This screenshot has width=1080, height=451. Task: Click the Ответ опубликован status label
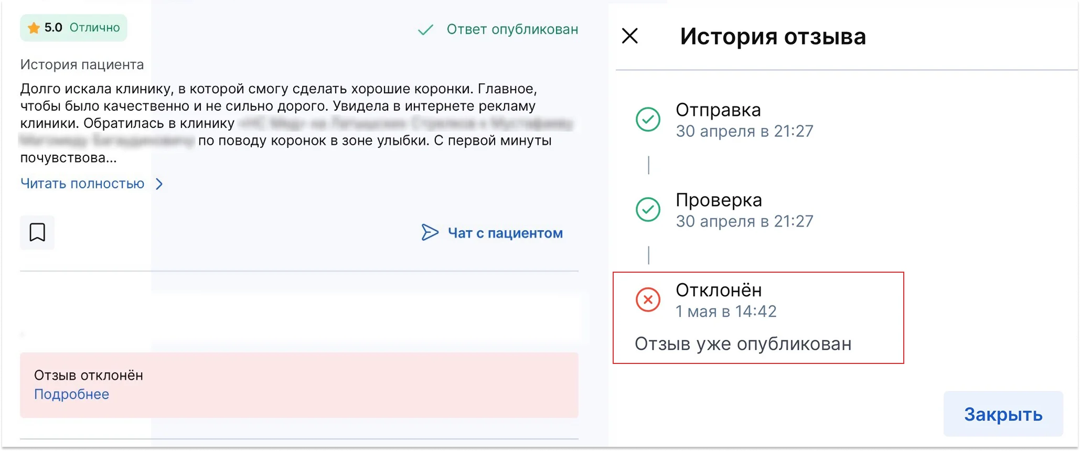coord(512,29)
